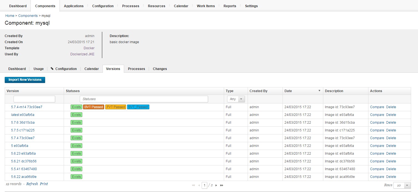Screen dimensions: 418x192
Task: Compare the latest e93afb6a version
Action: [x=377, y=115]
